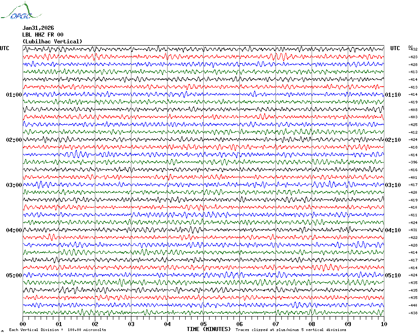This screenshot has width=420, height=336.
Task: Click the DC offset value -403
Action: click(413, 117)
